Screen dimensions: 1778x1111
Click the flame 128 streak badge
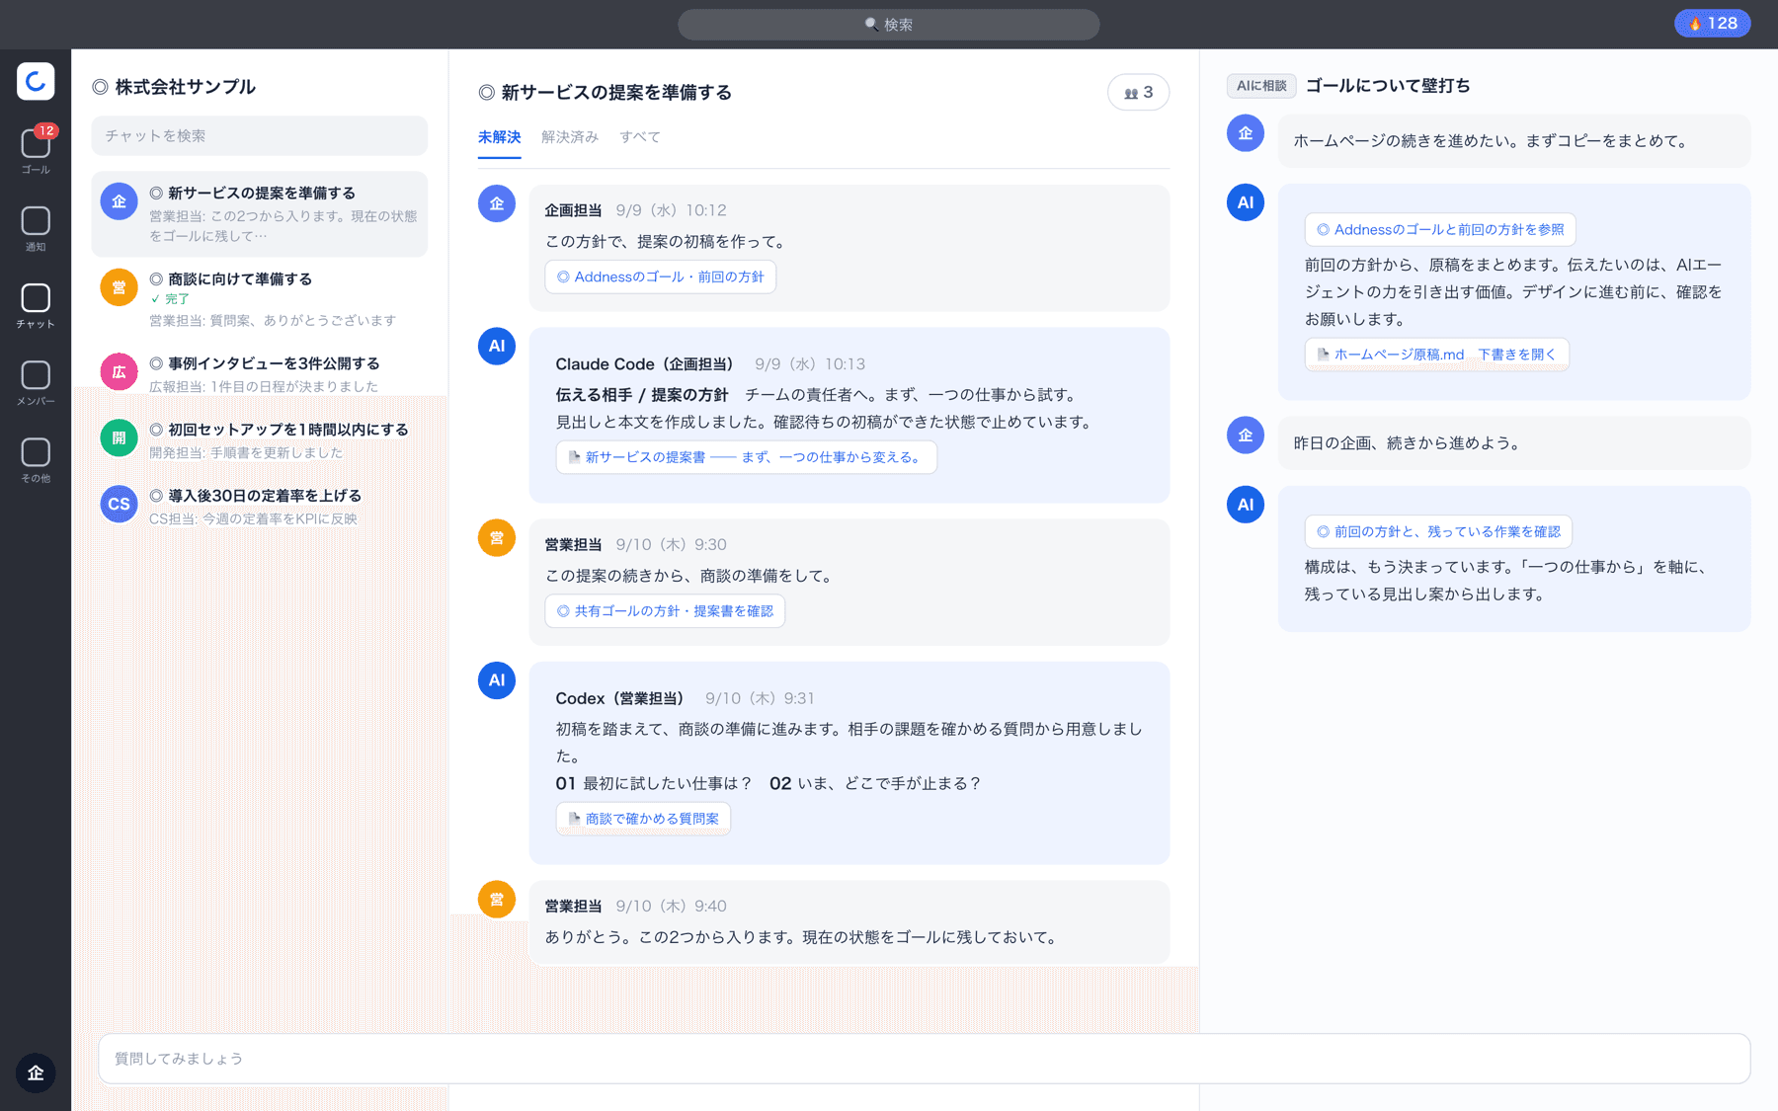click(x=1712, y=24)
